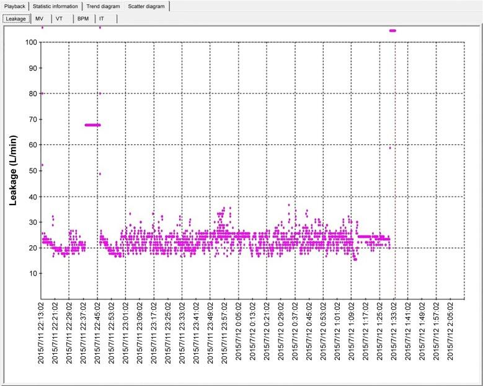The image size is (483, 386).
Task: Click the flat 68 L/min data plateau
Action: tap(92, 125)
